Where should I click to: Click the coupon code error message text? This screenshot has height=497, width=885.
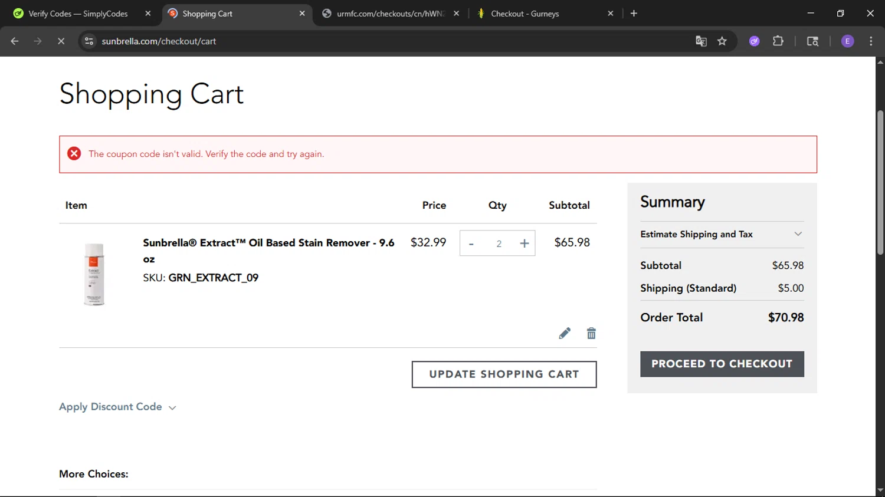point(206,154)
